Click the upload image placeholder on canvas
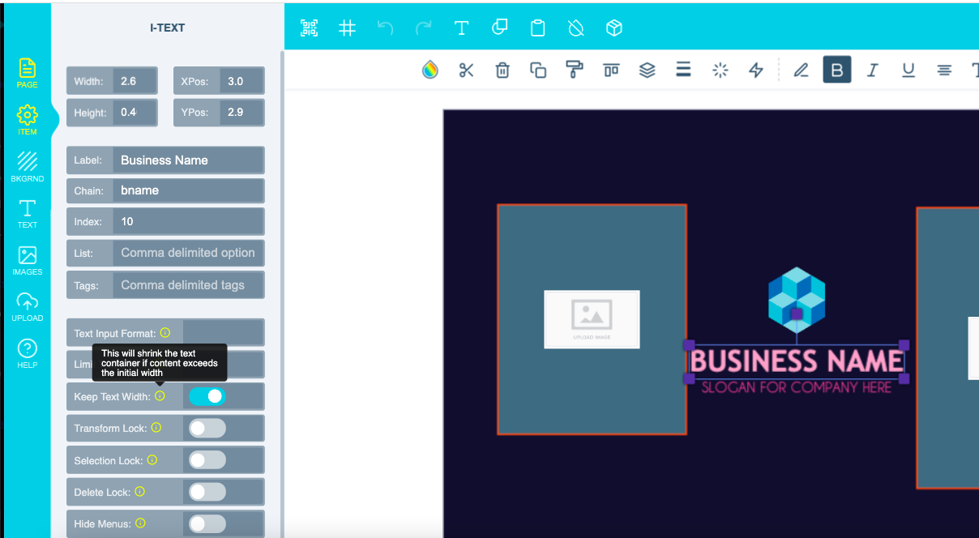This screenshot has height=538, width=979. 592,319
